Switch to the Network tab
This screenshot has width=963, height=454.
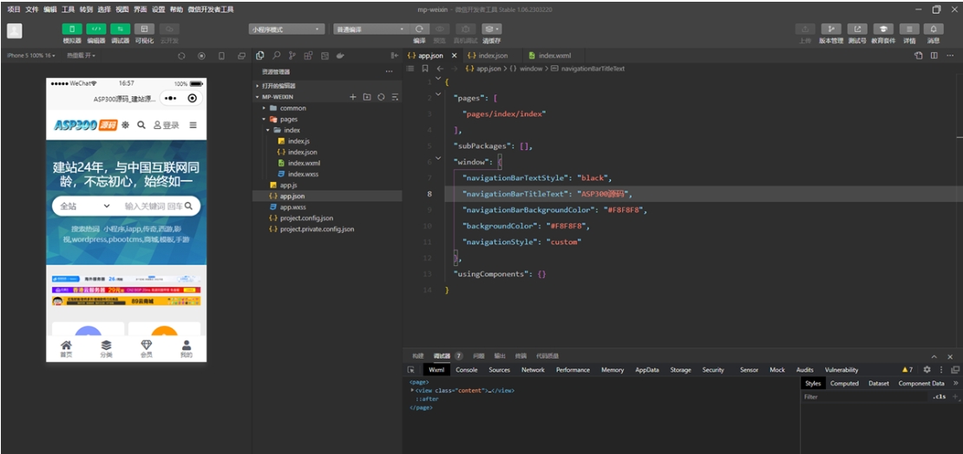tap(533, 369)
